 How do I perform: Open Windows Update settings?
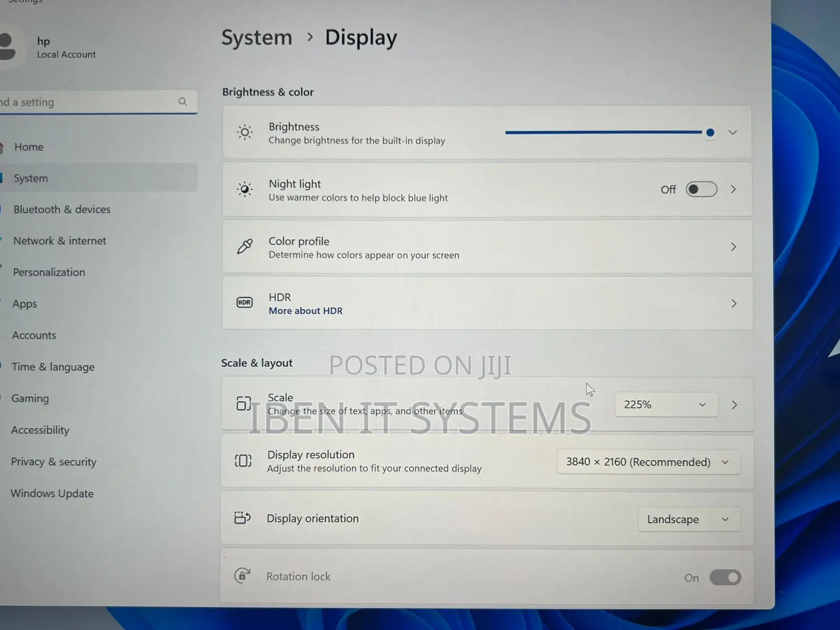[x=52, y=493]
